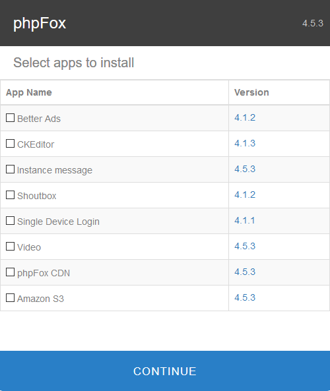Image resolution: width=330 pixels, height=391 pixels.
Task: Open Better Ads version 4.1.2 link
Action: [245, 117]
